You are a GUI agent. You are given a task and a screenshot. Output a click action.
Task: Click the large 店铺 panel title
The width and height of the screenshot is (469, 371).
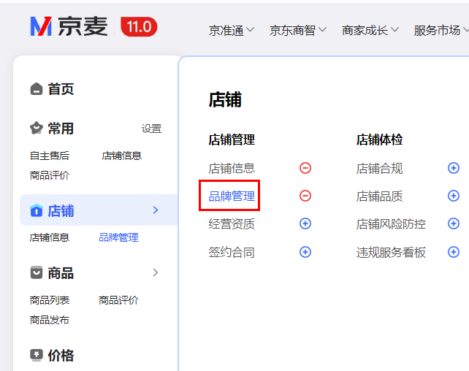[225, 99]
